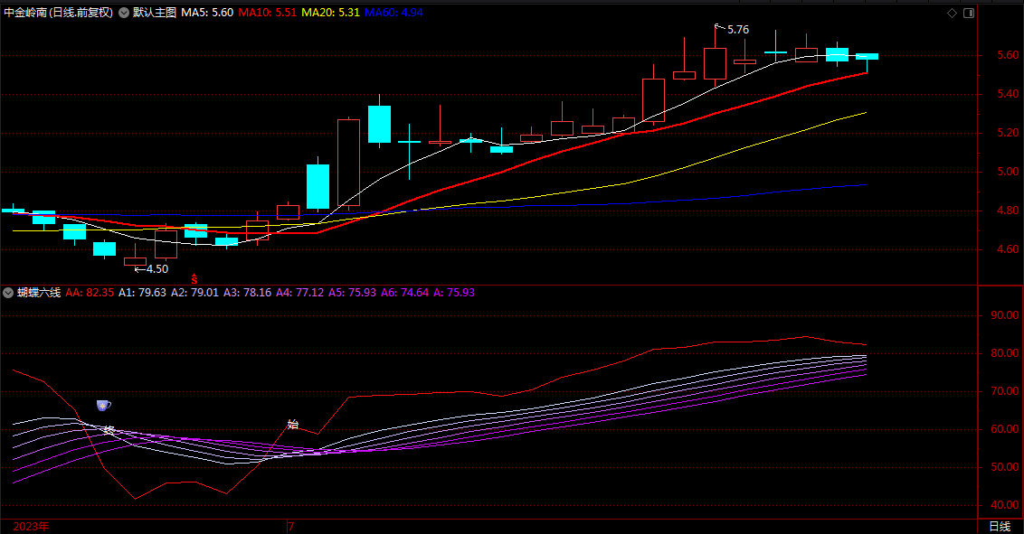Toggle the side panel layout icon
This screenshot has width=1024, height=534.
[969, 13]
